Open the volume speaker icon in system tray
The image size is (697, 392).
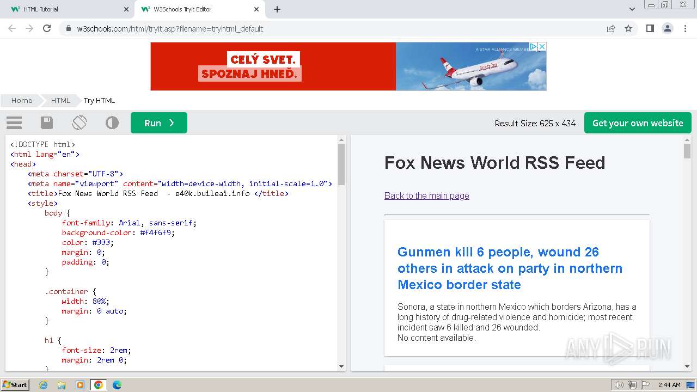619,385
